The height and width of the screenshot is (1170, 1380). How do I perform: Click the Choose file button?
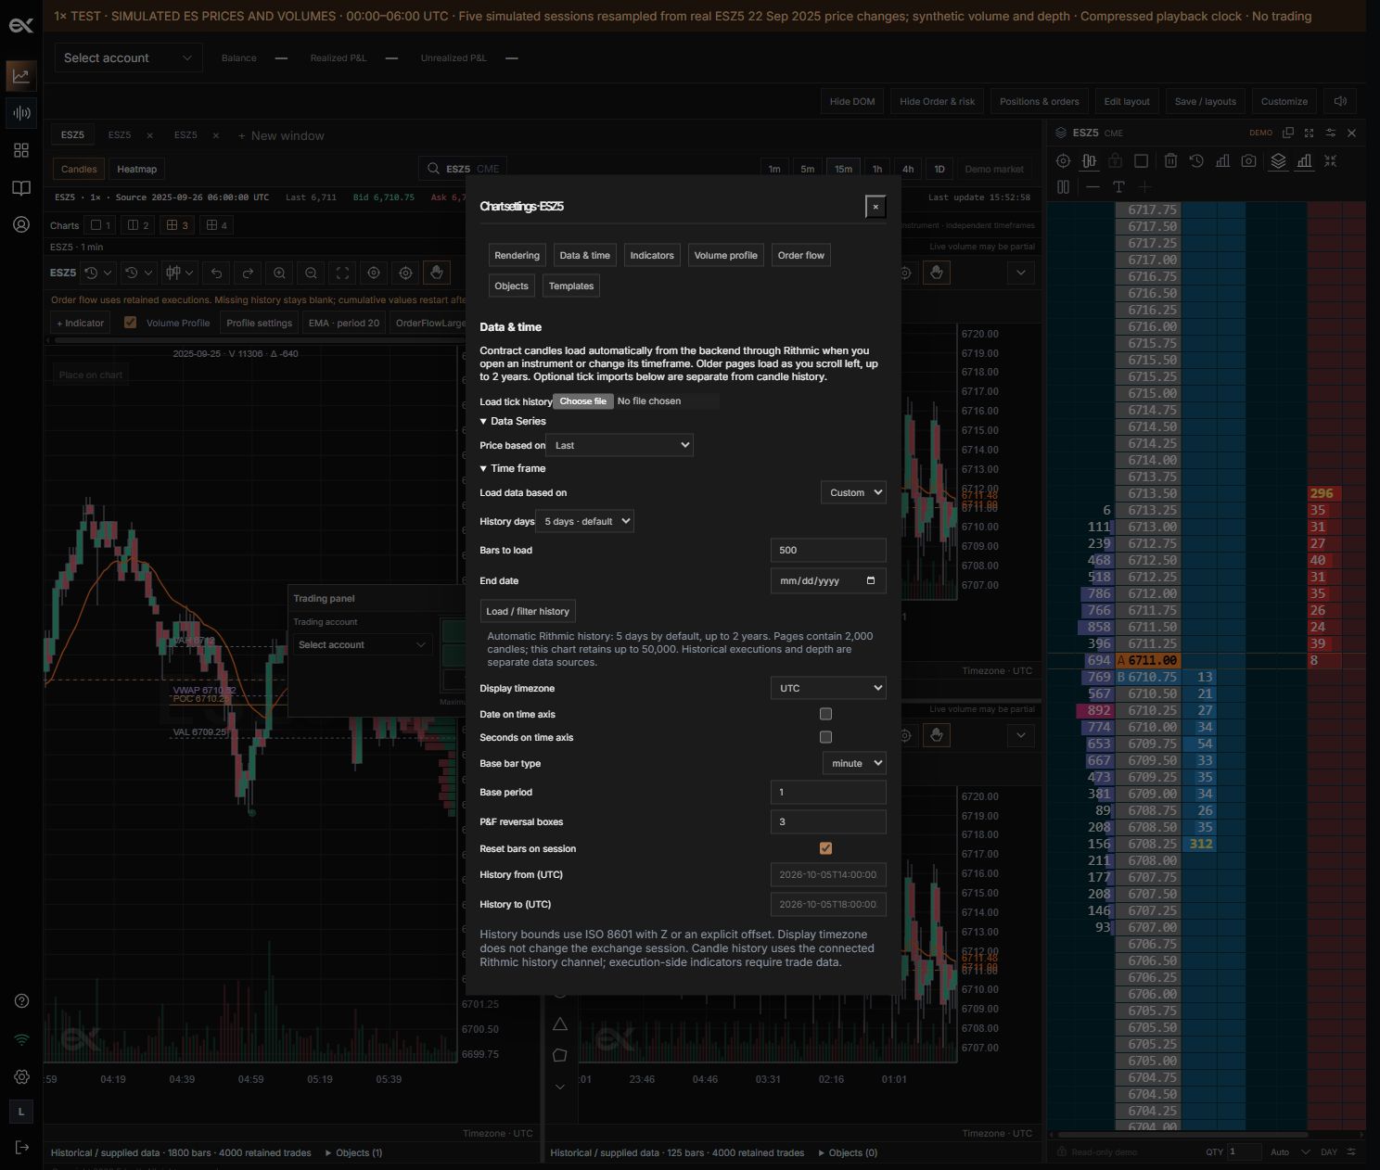pos(582,401)
